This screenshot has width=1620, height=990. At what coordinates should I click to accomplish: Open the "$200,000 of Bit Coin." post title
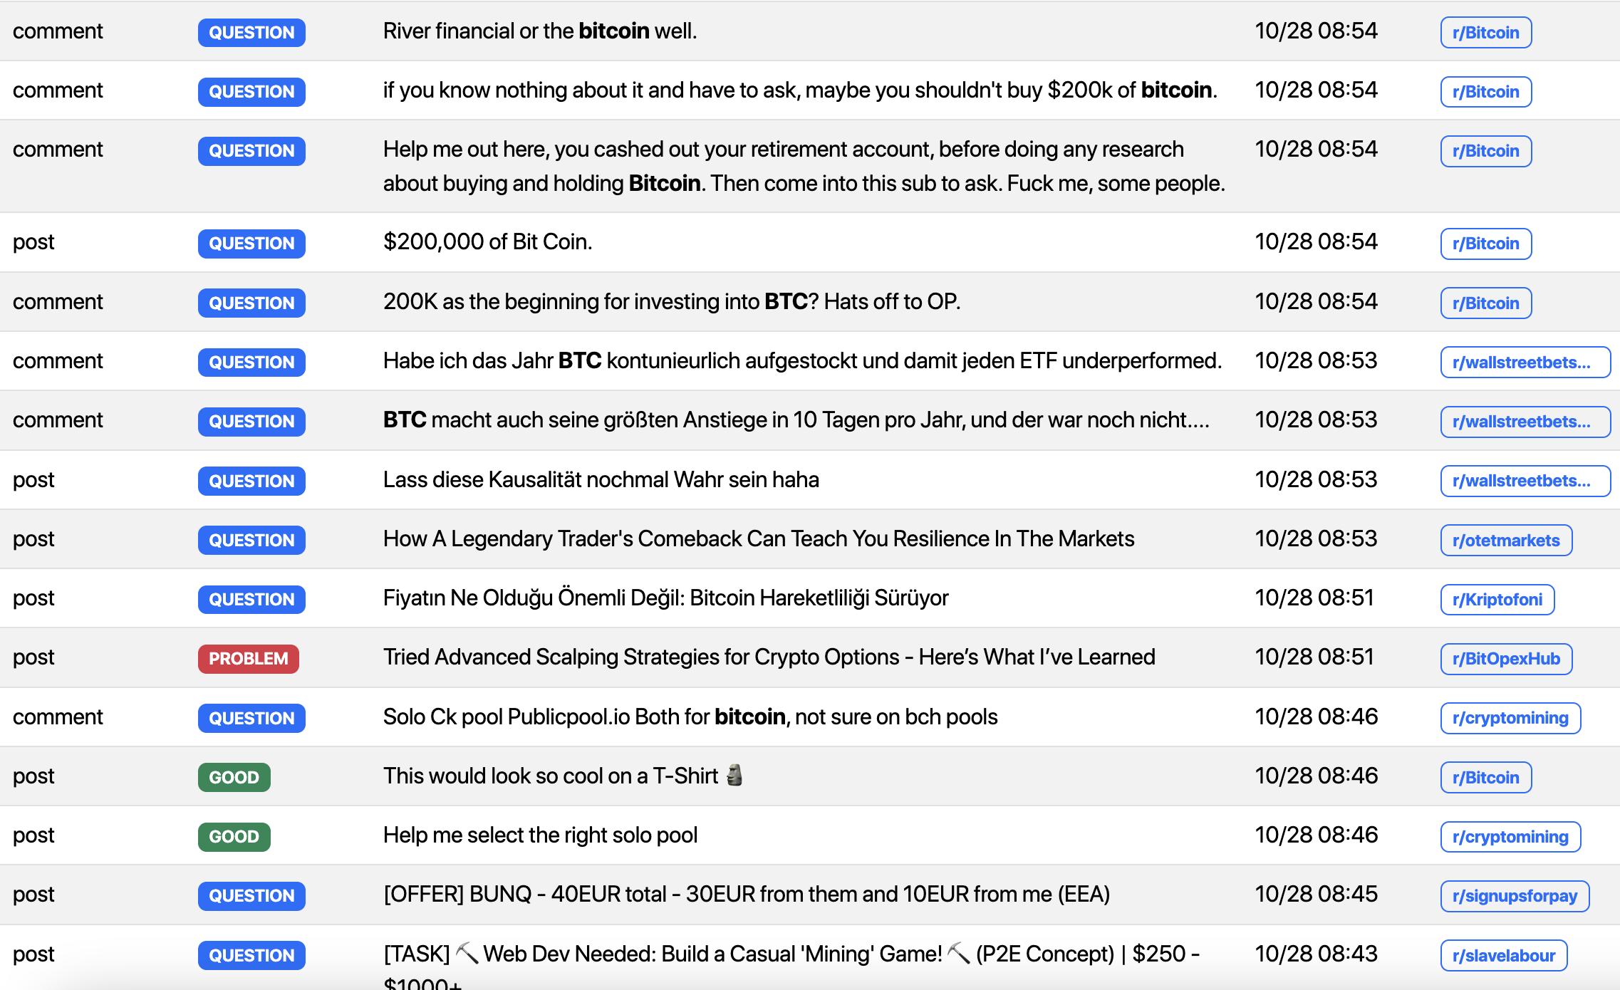(487, 242)
